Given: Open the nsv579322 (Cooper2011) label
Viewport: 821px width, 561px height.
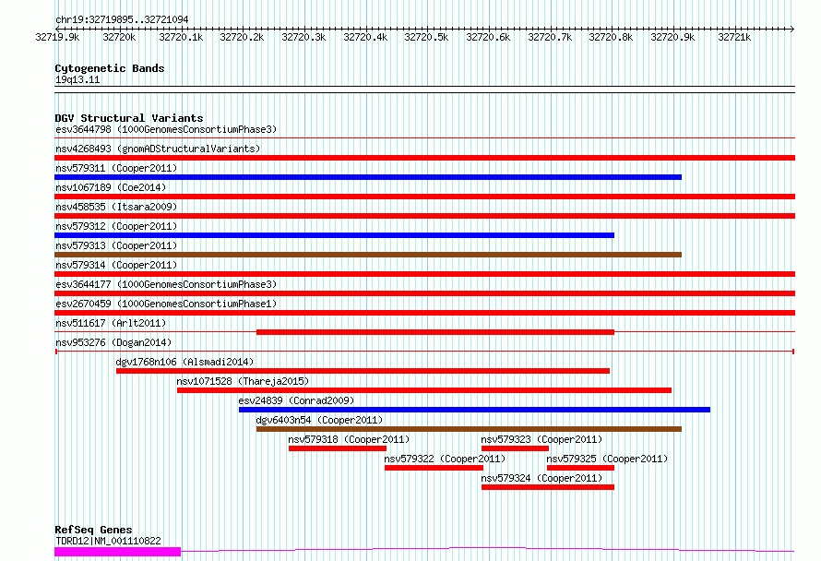Looking at the screenshot, I should (445, 459).
